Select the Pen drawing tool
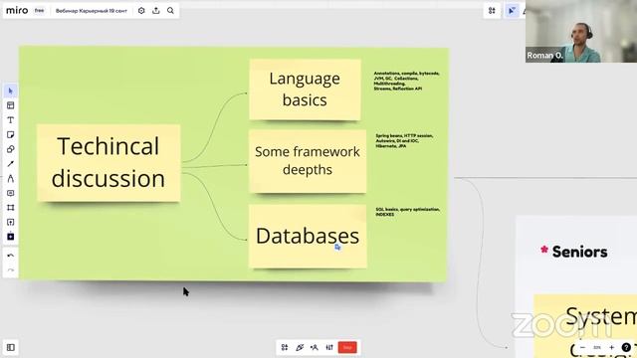Image resolution: width=637 pixels, height=358 pixels. coord(11,179)
